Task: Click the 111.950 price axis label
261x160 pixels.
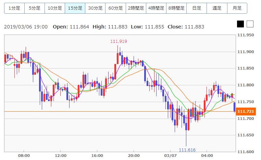Action: [246, 35]
